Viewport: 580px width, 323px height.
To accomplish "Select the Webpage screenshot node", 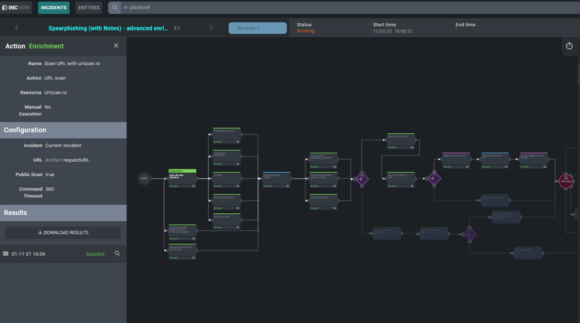I will (x=226, y=200).
